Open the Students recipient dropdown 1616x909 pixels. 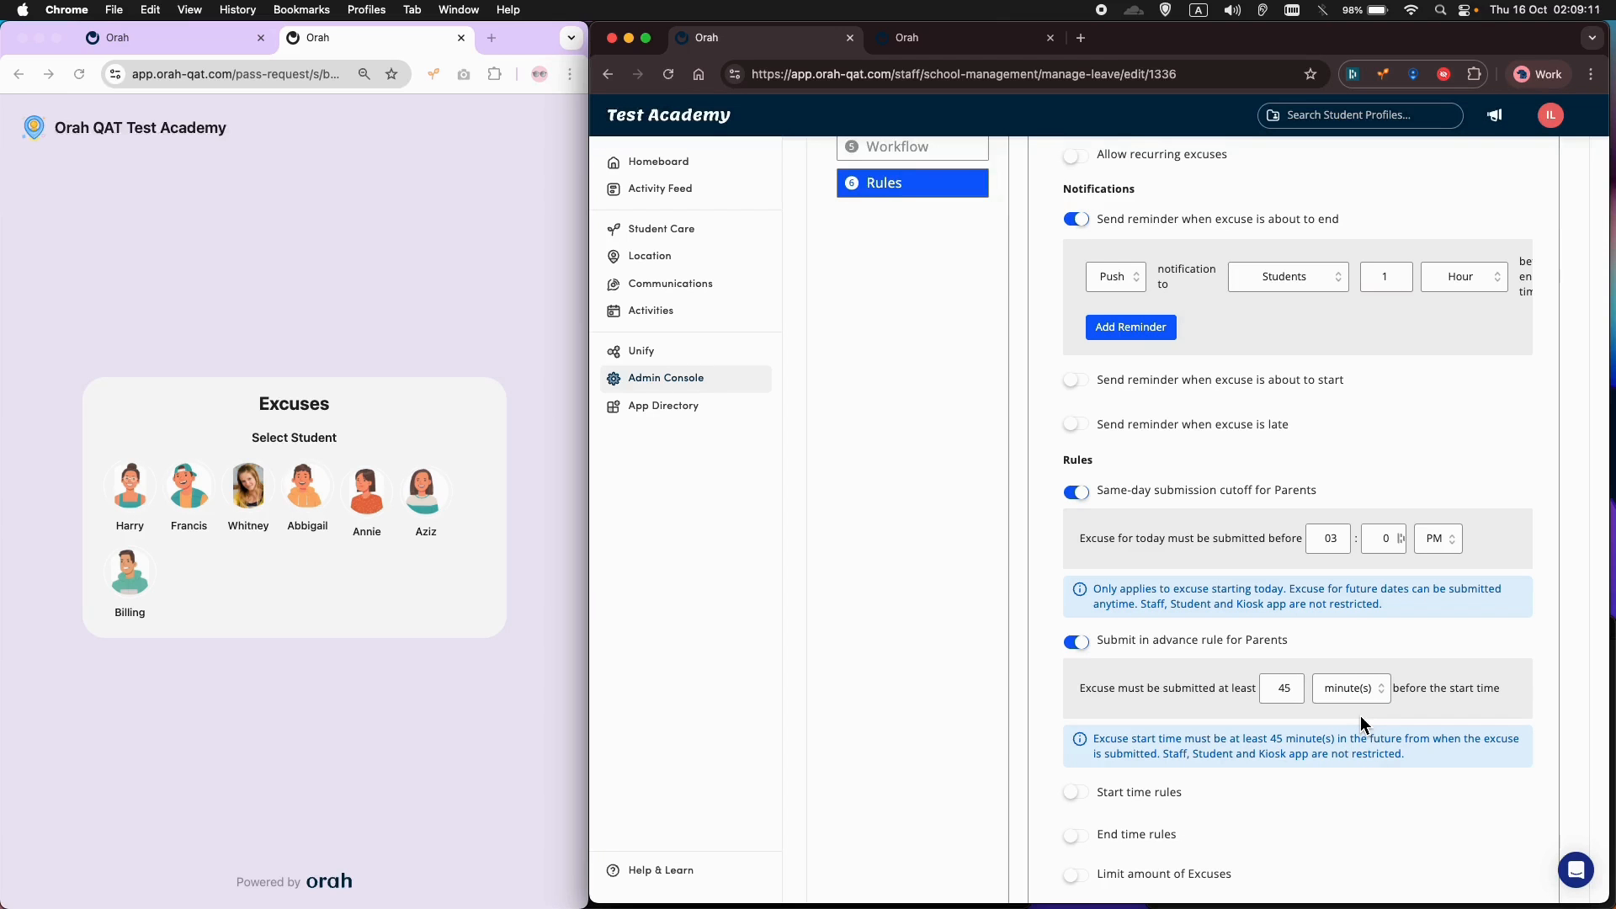pos(1289,277)
